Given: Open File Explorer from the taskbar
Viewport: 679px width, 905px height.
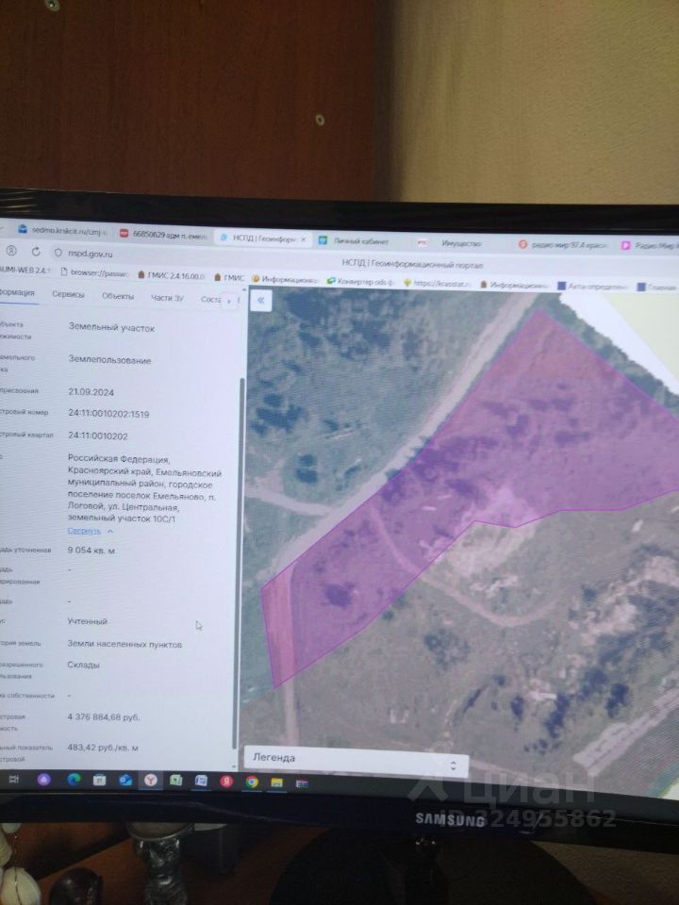Looking at the screenshot, I should pyautogui.click(x=276, y=782).
